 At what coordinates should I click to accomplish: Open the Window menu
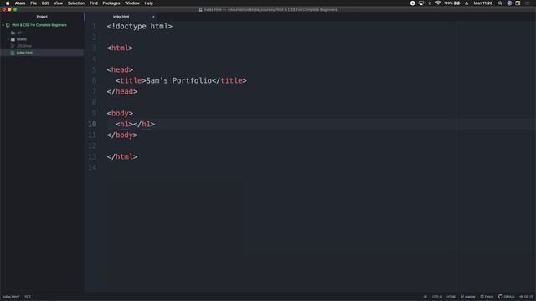pos(132,3)
